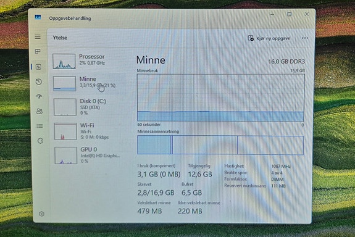Open the Users page icon
The width and height of the screenshot is (355, 237).
40,111
